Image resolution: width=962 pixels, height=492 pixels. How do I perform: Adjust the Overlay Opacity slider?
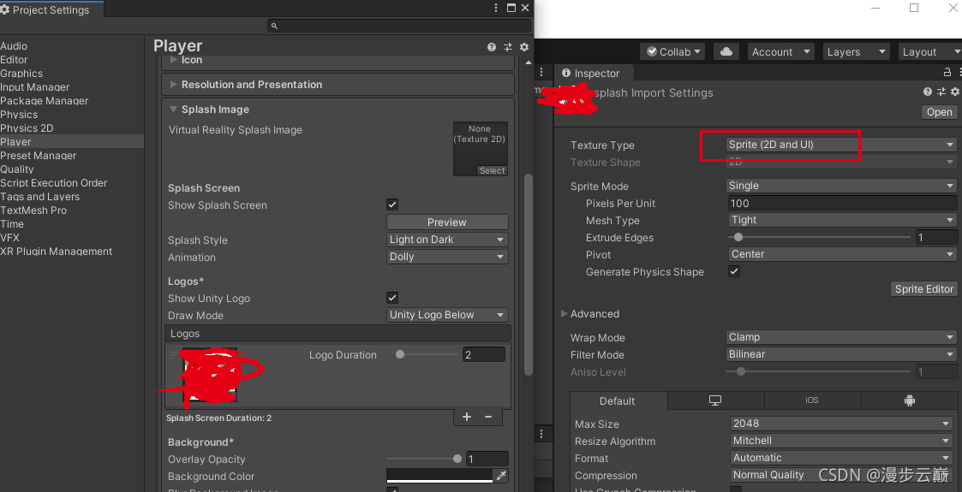coord(424,459)
